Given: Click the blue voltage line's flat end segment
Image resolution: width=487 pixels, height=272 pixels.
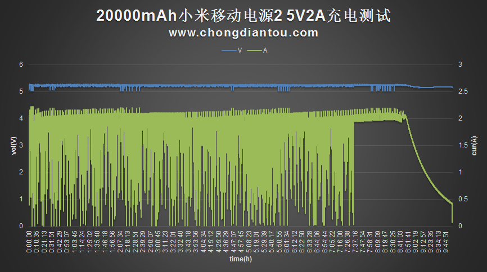Looking at the screenshot, I should point(439,87).
